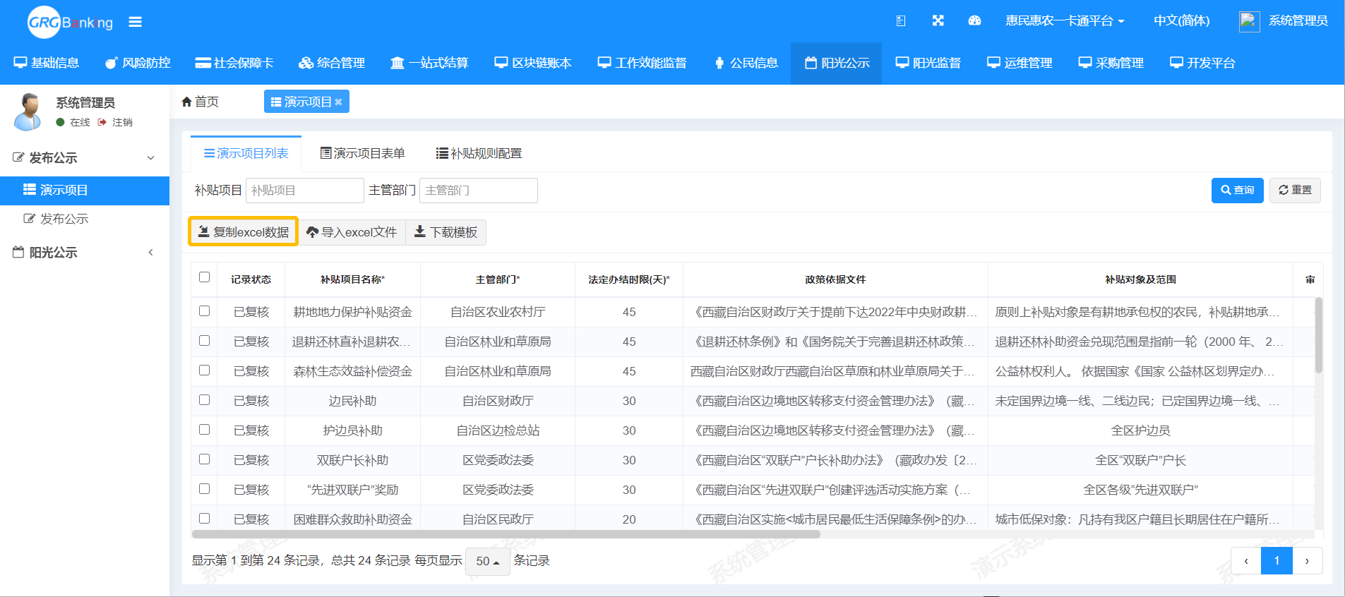The height and width of the screenshot is (597, 1345).
Task: Check the row for 退耕还林直补退耕农
Action: pyautogui.click(x=204, y=341)
